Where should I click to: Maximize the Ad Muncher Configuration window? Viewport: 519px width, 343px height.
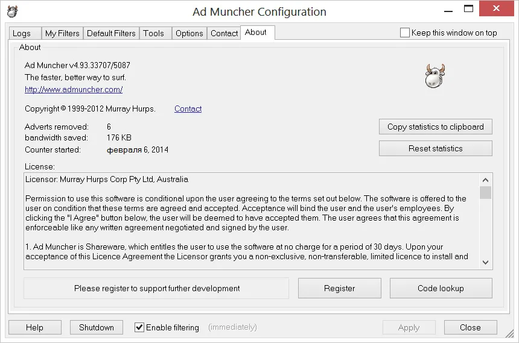[468, 8]
